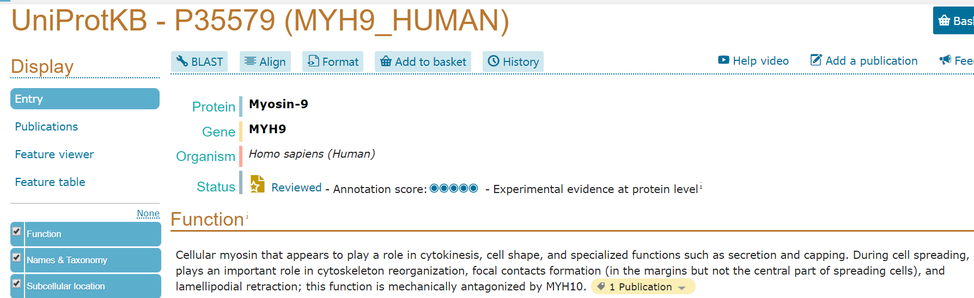Uncheck the Function section checkbox
Viewport: 974px width, 298px height.
tap(17, 232)
